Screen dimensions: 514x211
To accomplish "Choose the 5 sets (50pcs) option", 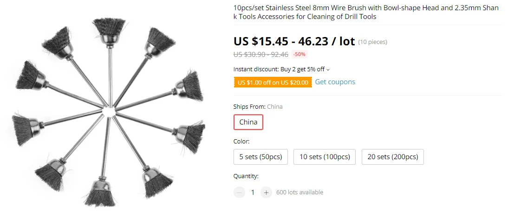I will pyautogui.click(x=260, y=157).
